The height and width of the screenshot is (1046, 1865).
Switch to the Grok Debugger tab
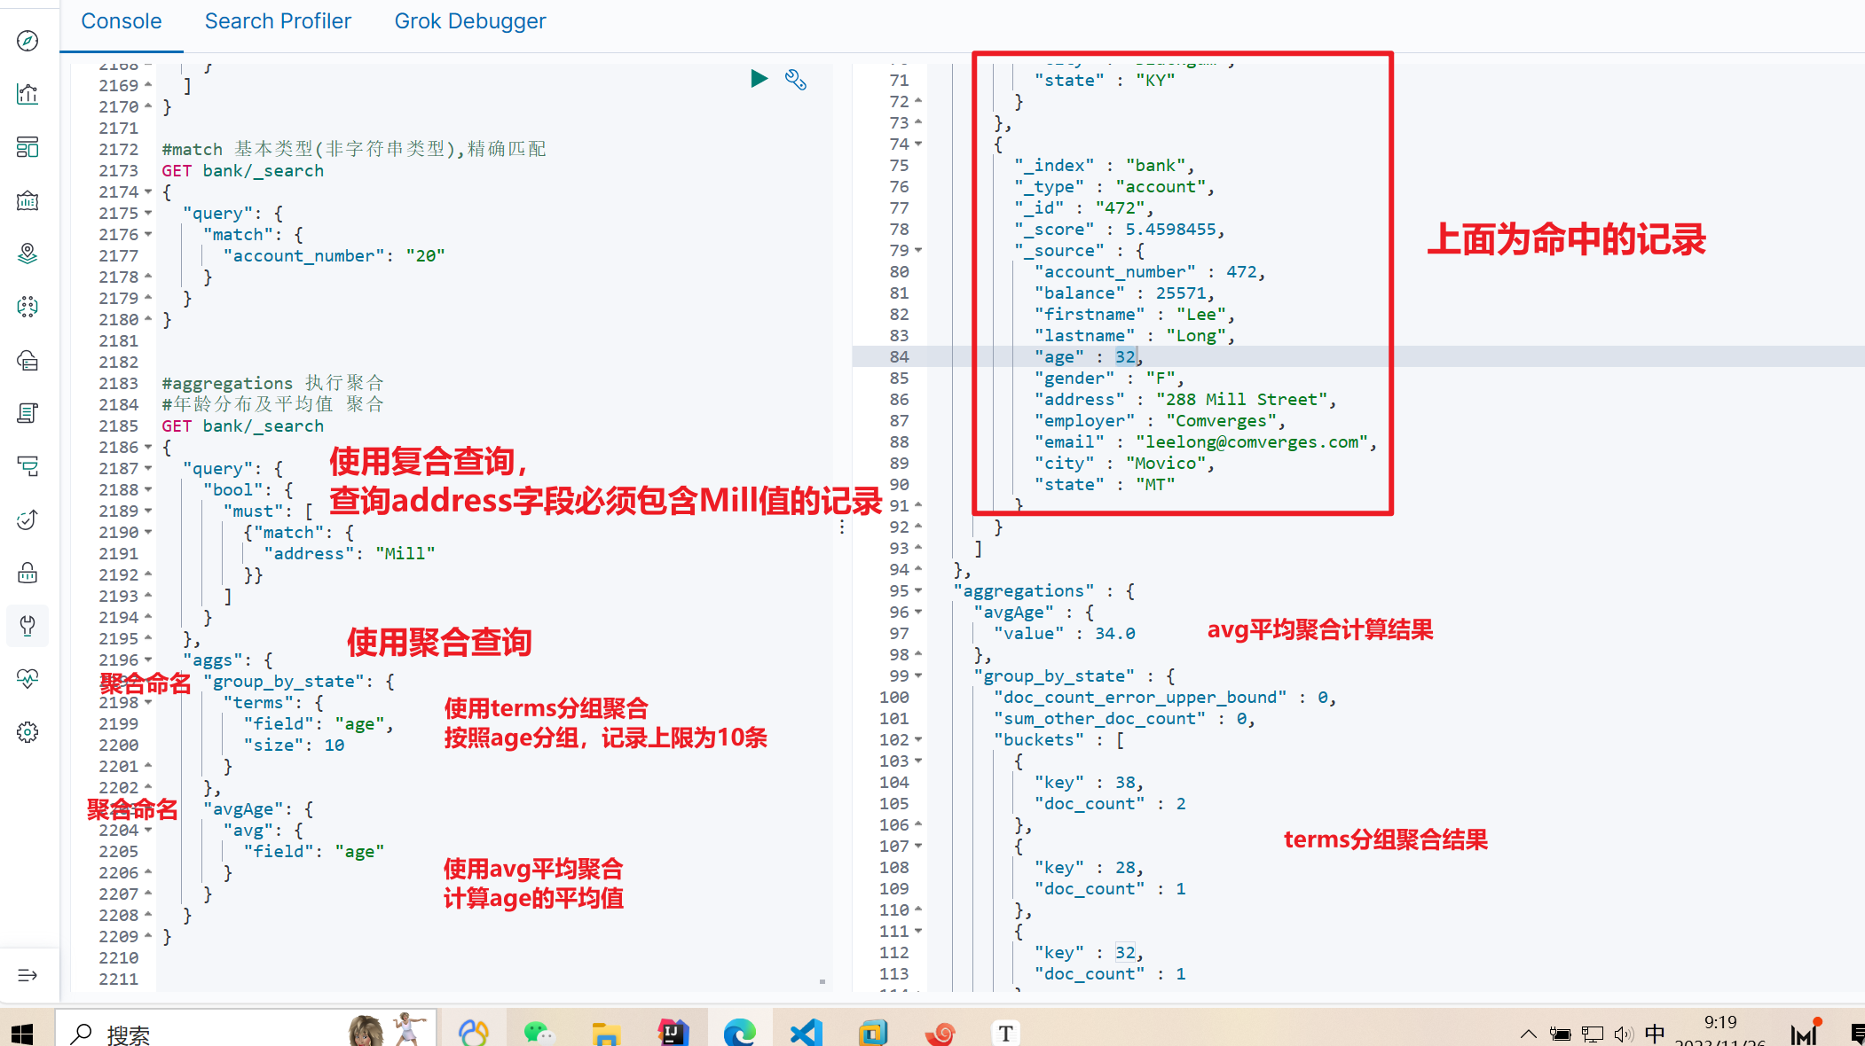point(469,21)
